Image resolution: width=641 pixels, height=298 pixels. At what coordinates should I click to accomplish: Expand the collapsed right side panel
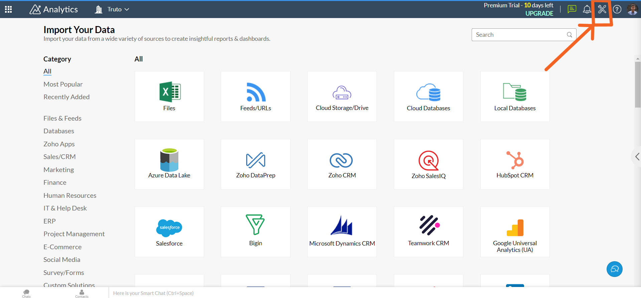click(x=637, y=157)
